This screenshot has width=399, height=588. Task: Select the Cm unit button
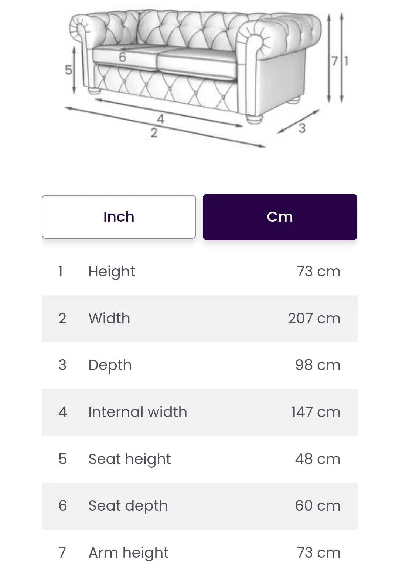click(280, 217)
